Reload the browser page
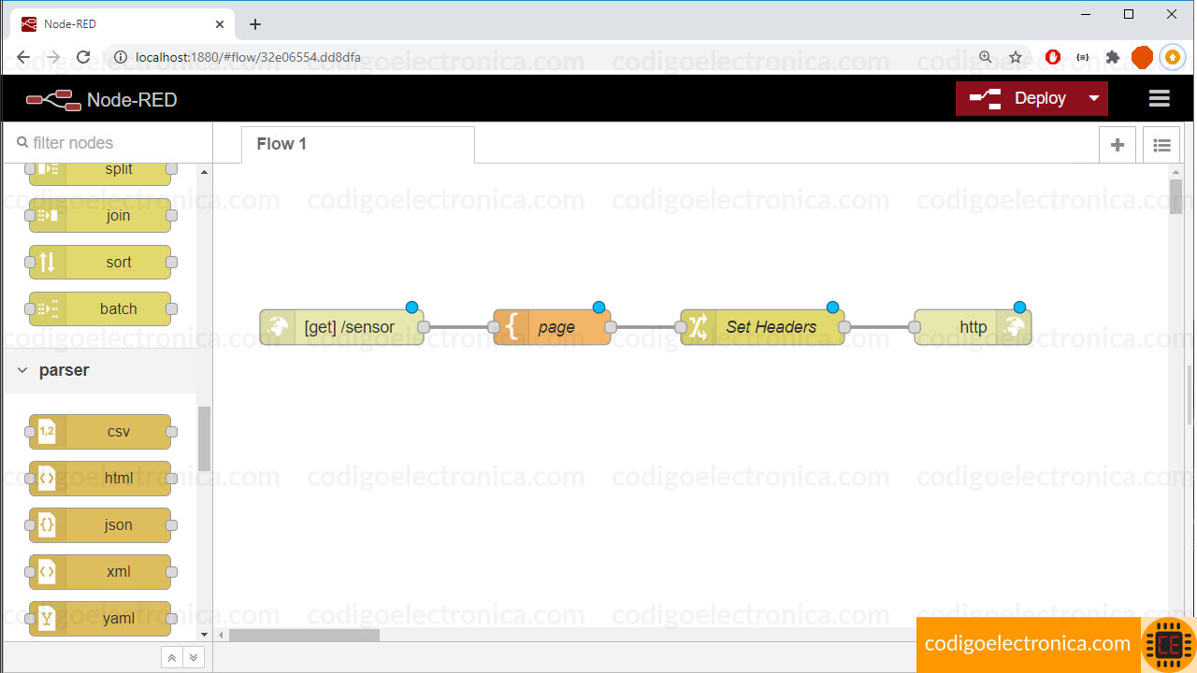 [83, 57]
